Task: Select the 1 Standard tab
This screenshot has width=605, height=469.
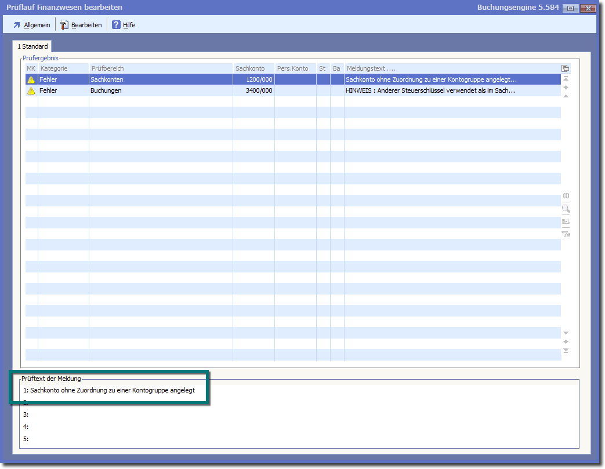Action: [x=32, y=46]
